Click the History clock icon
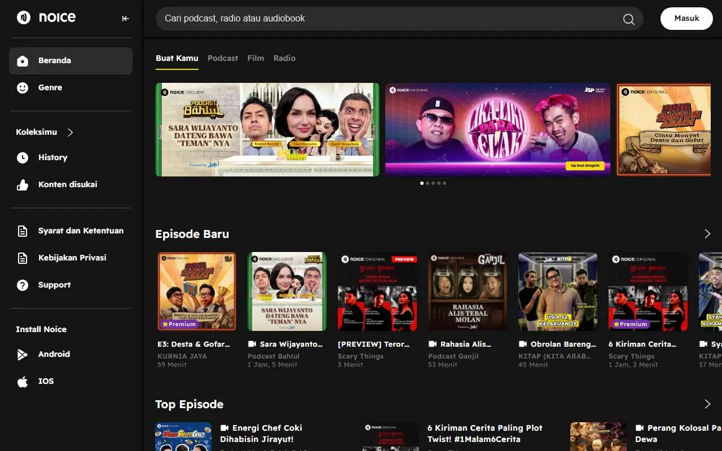This screenshot has width=722, height=451. pos(23,158)
